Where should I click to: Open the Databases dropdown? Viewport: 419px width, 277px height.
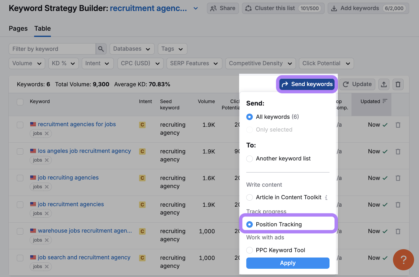(x=132, y=49)
